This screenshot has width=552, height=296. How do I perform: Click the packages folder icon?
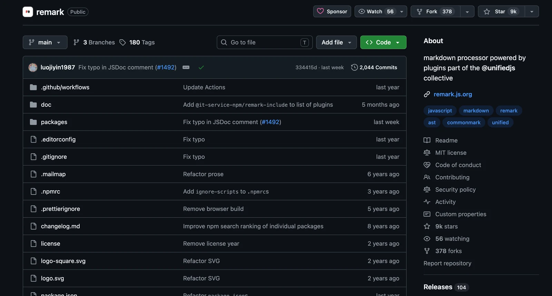(33, 122)
